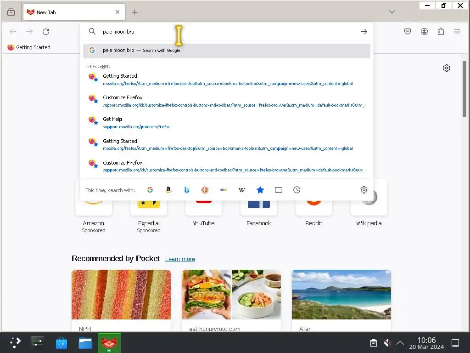Open the Save to Pocket icon
470x353 pixels.
(408, 31)
